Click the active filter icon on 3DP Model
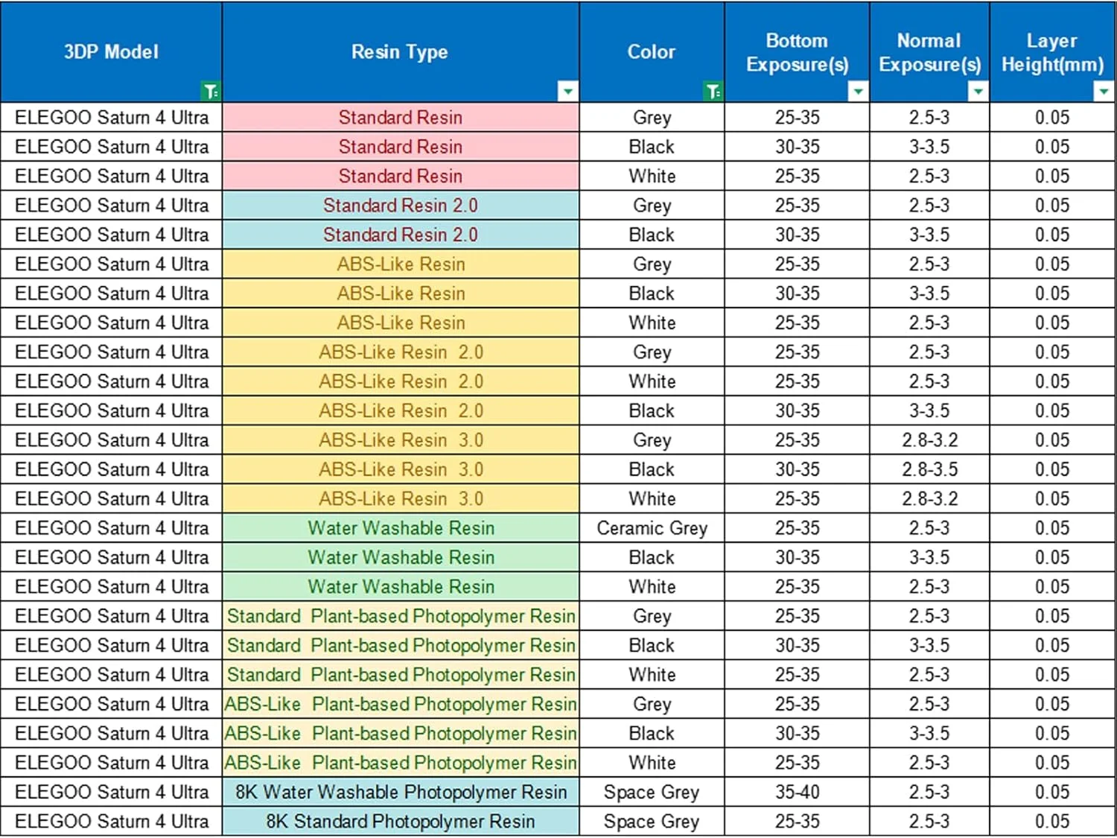The width and height of the screenshot is (1117, 838). tap(211, 92)
